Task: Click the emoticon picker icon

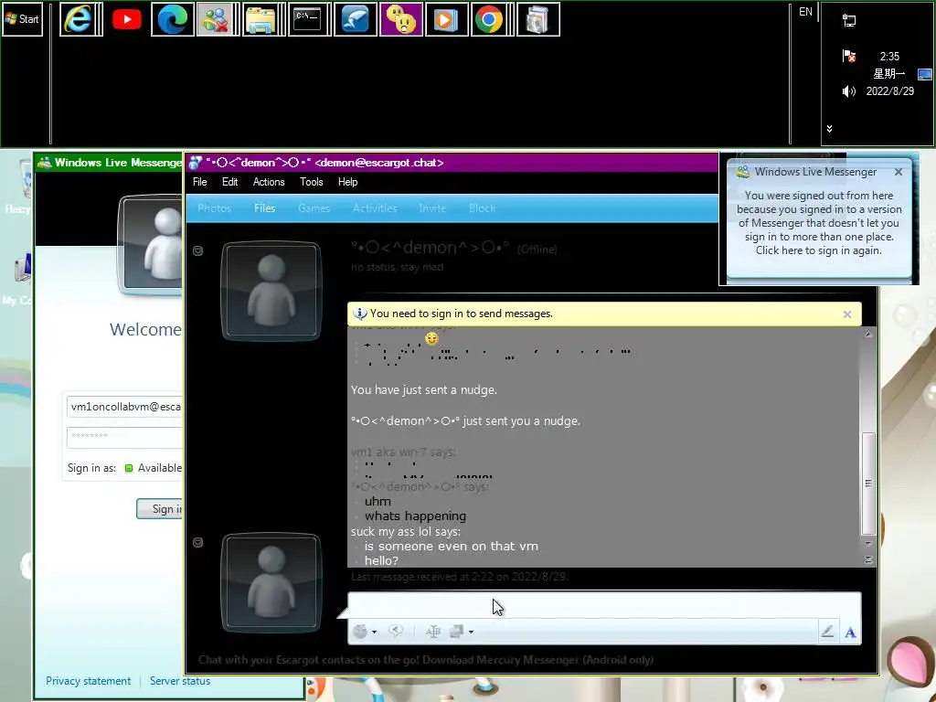Action: tap(360, 631)
